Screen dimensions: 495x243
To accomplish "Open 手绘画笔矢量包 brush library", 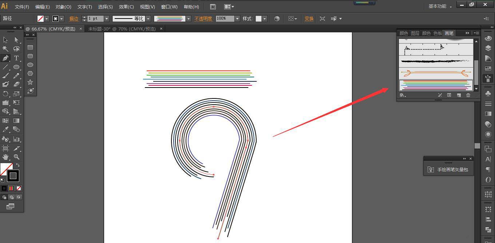I will [449, 170].
